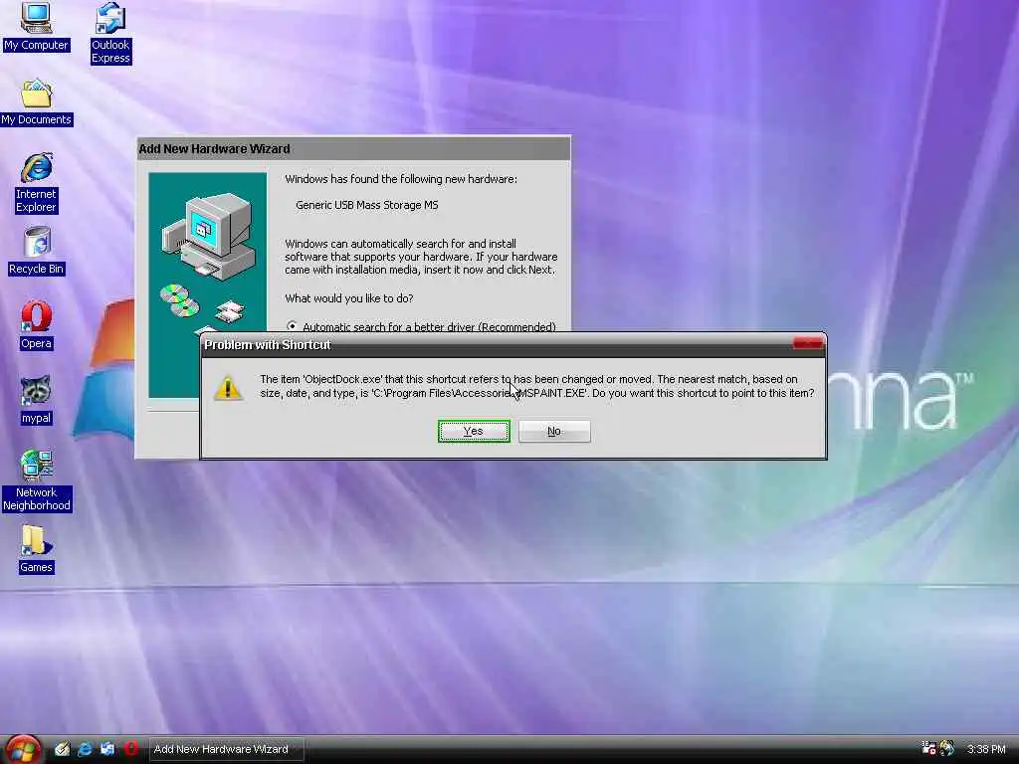Click the first system tray icon with red badge
The height and width of the screenshot is (764, 1019).
(928, 748)
